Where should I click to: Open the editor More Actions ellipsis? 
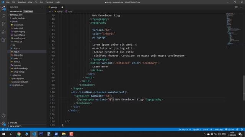[241, 7]
